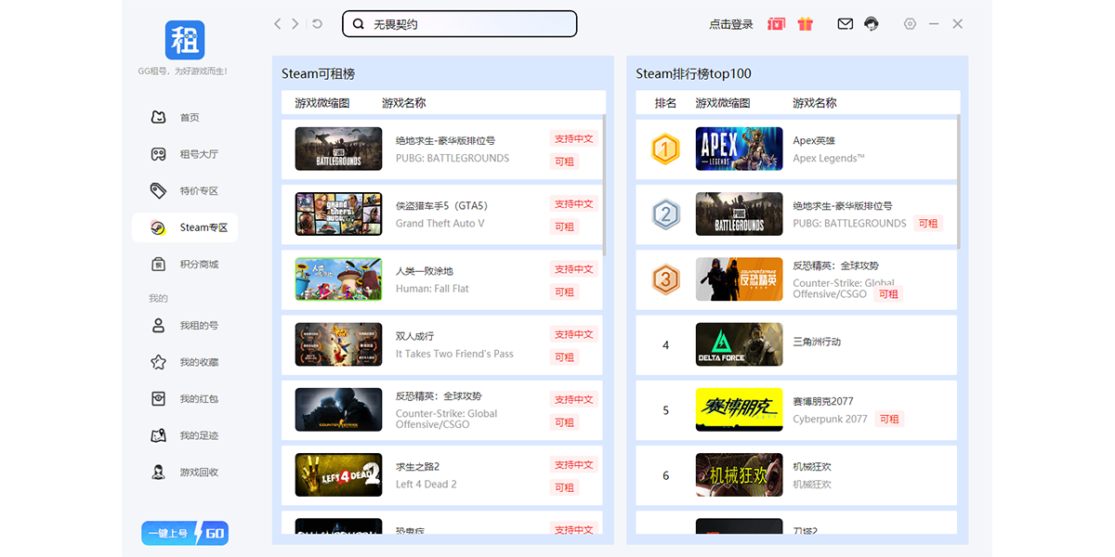Viewport: 1115px width, 557px height.
Task: Click the 绝地求生-豪华版排位号 title in Steam可租榜
Action: (x=445, y=141)
